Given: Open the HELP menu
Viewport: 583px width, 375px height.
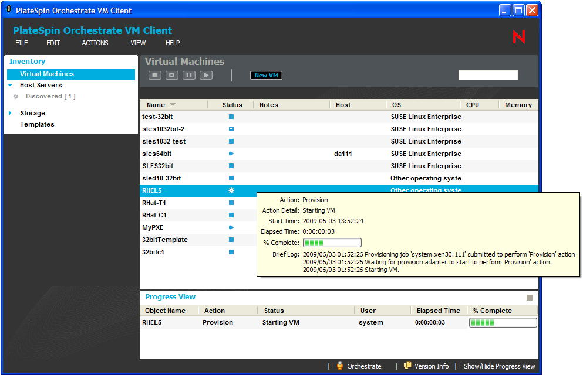Looking at the screenshot, I should [173, 43].
